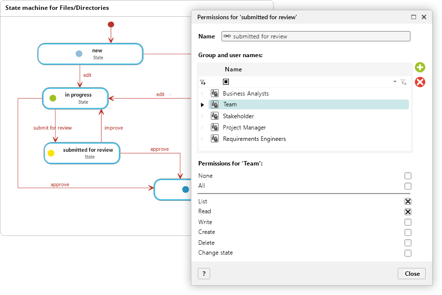Click the Team group icon
Screen dimensions: 442x295
tap(215, 104)
